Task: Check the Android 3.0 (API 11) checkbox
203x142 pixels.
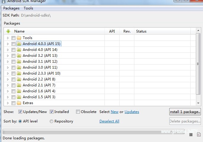Action: click(13, 67)
